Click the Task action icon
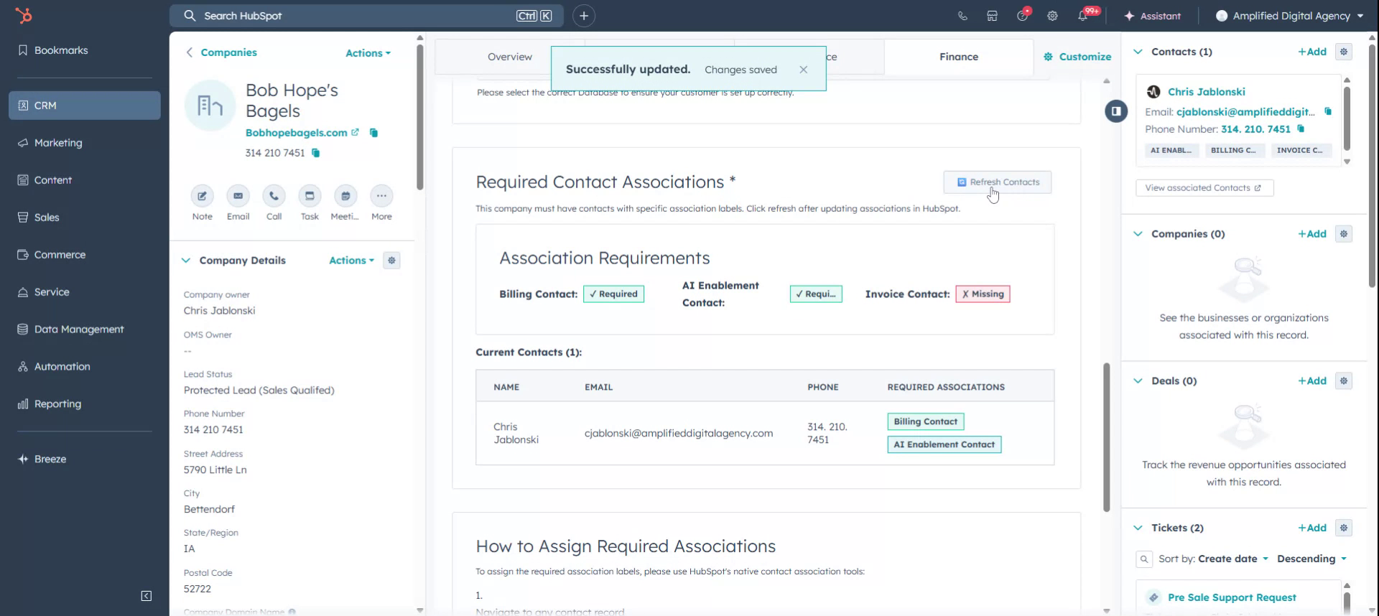This screenshot has height=616, width=1379. 310,196
